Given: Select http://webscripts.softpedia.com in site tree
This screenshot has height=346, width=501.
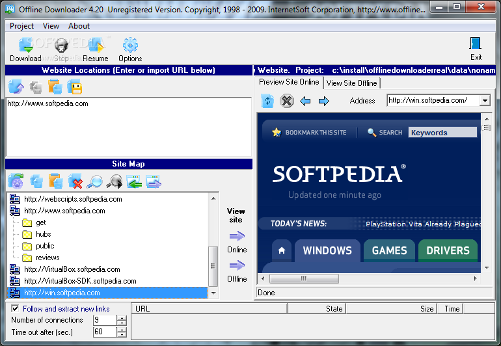Looking at the screenshot, I should 73,199.
